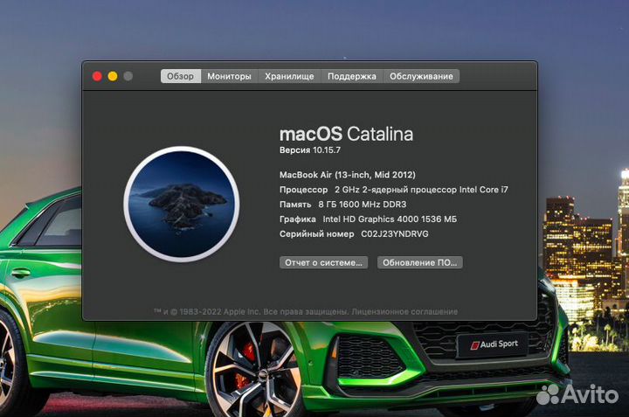Image resolution: width=629 pixels, height=417 pixels.
Task: Click the Intel Core i7 processor value
Action: pos(421,190)
